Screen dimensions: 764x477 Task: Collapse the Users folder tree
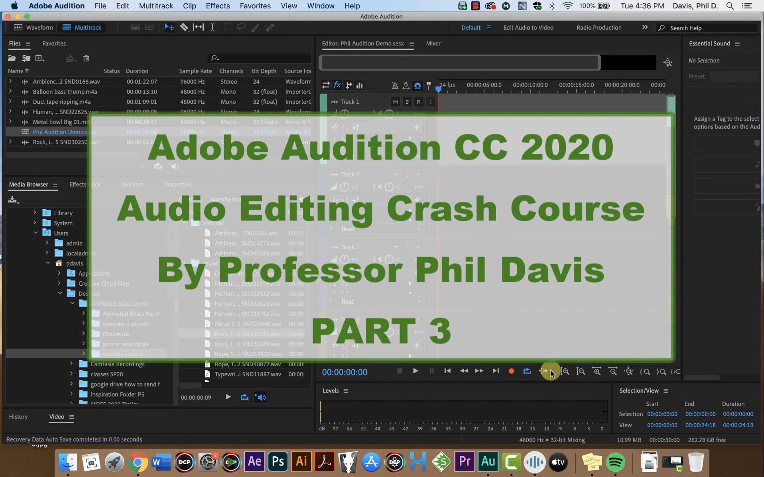pyautogui.click(x=35, y=233)
